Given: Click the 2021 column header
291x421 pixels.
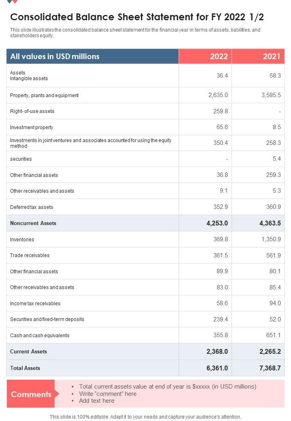Looking at the screenshot, I should click(x=272, y=57).
